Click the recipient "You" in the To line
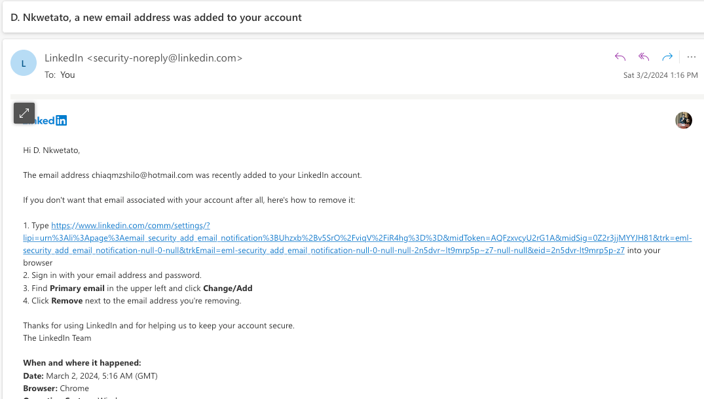This screenshot has width=704, height=399. coord(67,75)
